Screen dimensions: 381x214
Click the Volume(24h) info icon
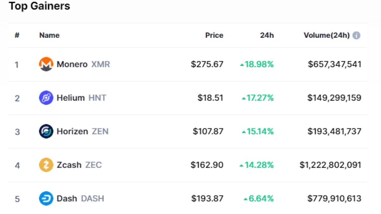357,36
